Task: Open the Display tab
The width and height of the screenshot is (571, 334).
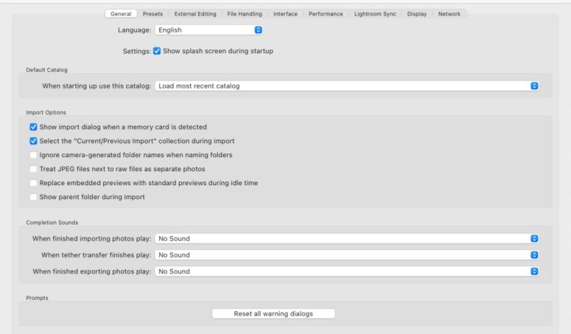Action: 417,14
